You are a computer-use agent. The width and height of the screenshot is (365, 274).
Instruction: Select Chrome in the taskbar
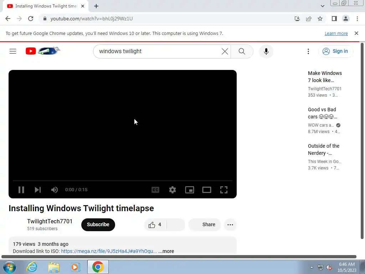point(98,267)
